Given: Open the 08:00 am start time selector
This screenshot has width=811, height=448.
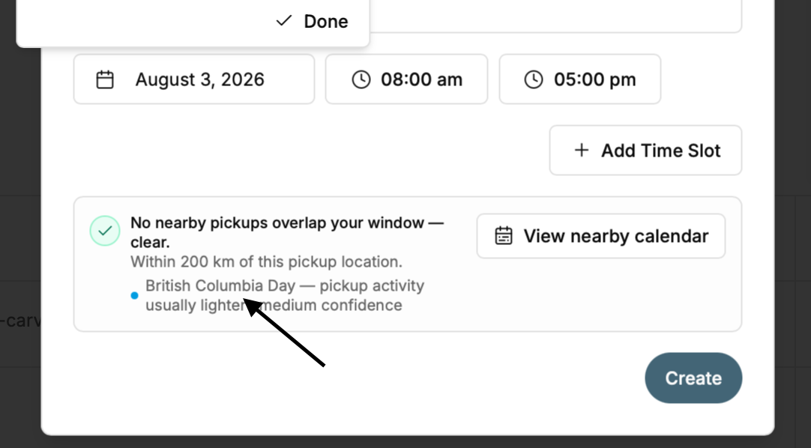Looking at the screenshot, I should [406, 79].
